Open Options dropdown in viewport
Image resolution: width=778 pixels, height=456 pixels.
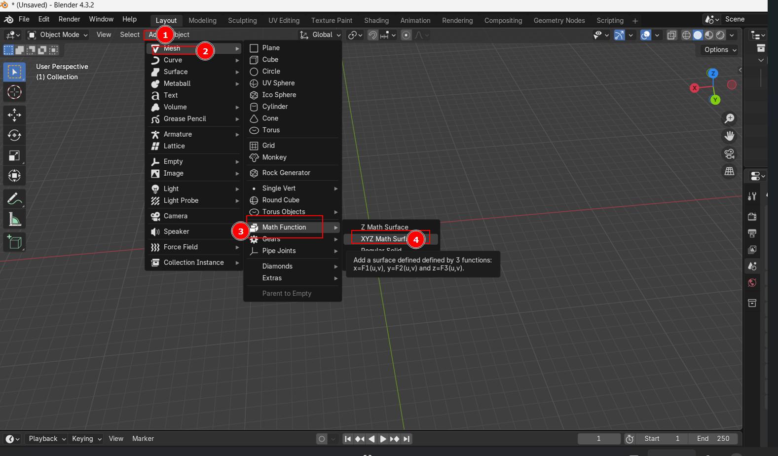(720, 50)
